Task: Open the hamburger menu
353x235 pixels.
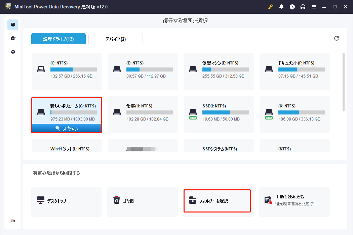Action: [314, 7]
